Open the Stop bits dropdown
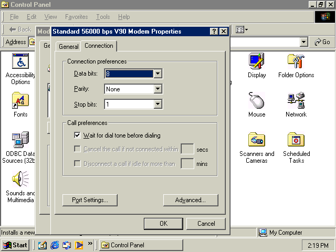Screen dimensions: 336x252 coord(157,104)
